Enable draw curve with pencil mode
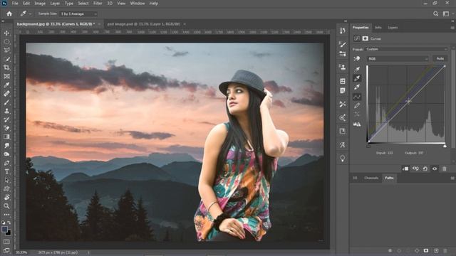 [x=357, y=106]
